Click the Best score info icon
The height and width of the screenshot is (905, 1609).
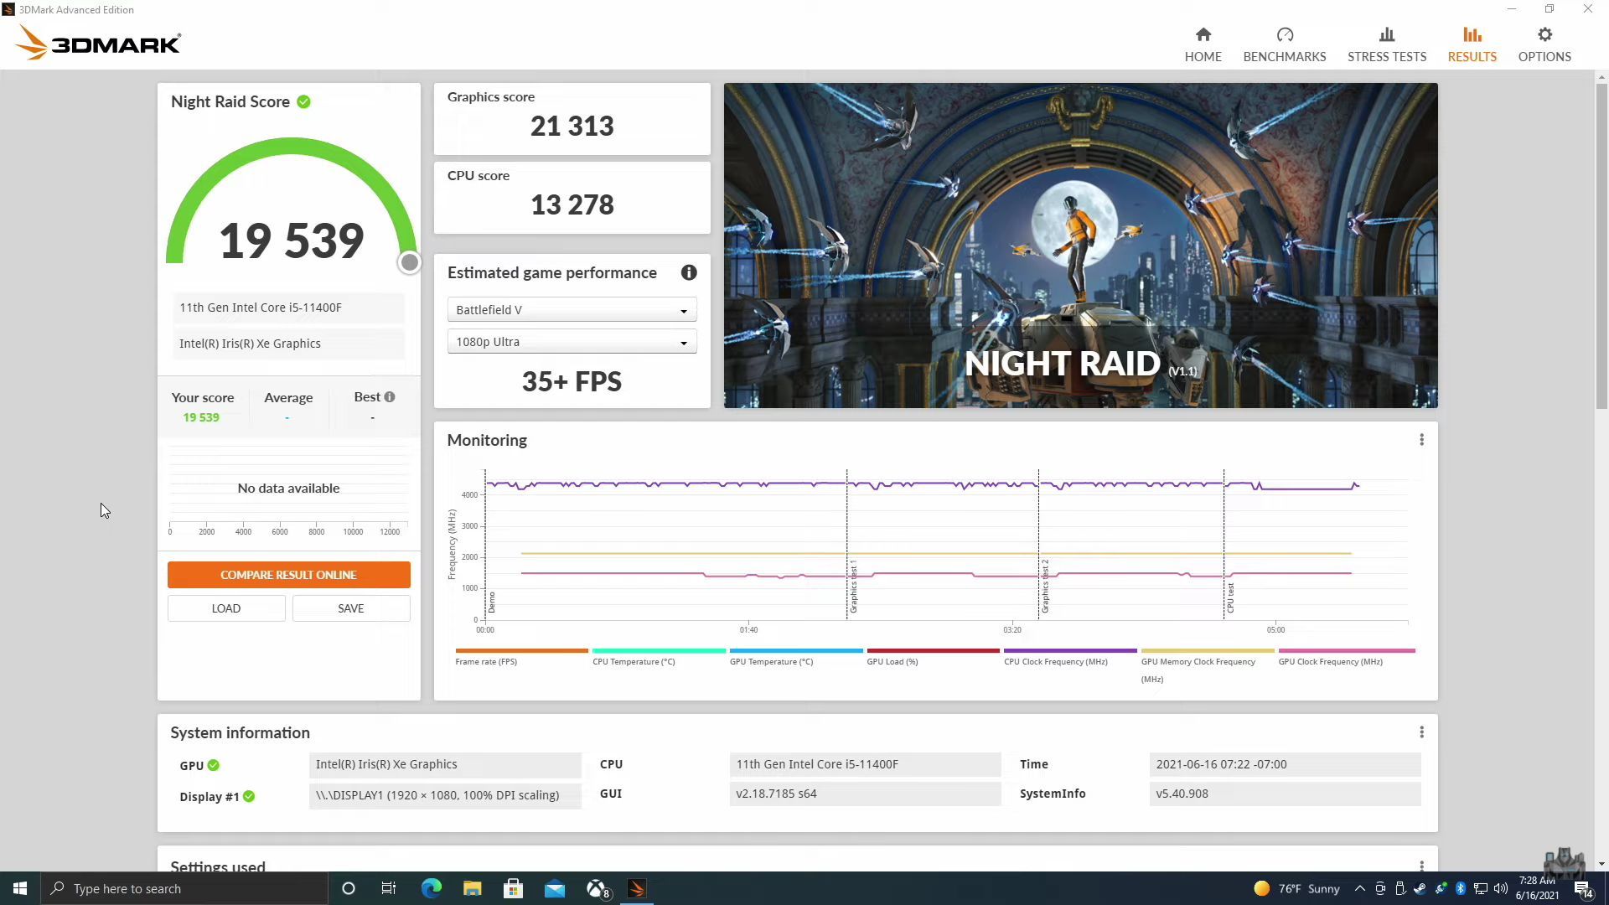(x=389, y=396)
